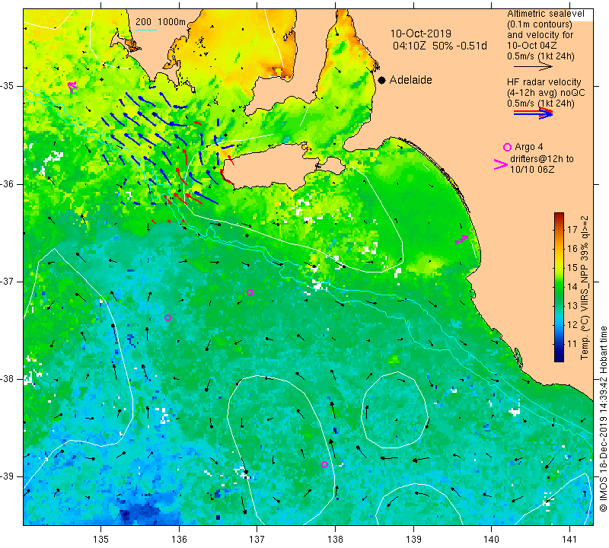Click the magenta drifter arrowhead legend symbol
Screen dimensions: 609x548
coord(501,164)
